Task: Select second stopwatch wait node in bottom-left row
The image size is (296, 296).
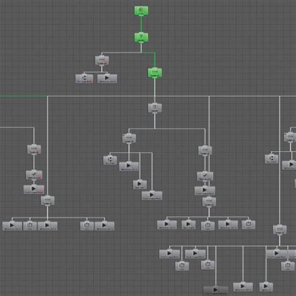Action: [x=87, y=226]
